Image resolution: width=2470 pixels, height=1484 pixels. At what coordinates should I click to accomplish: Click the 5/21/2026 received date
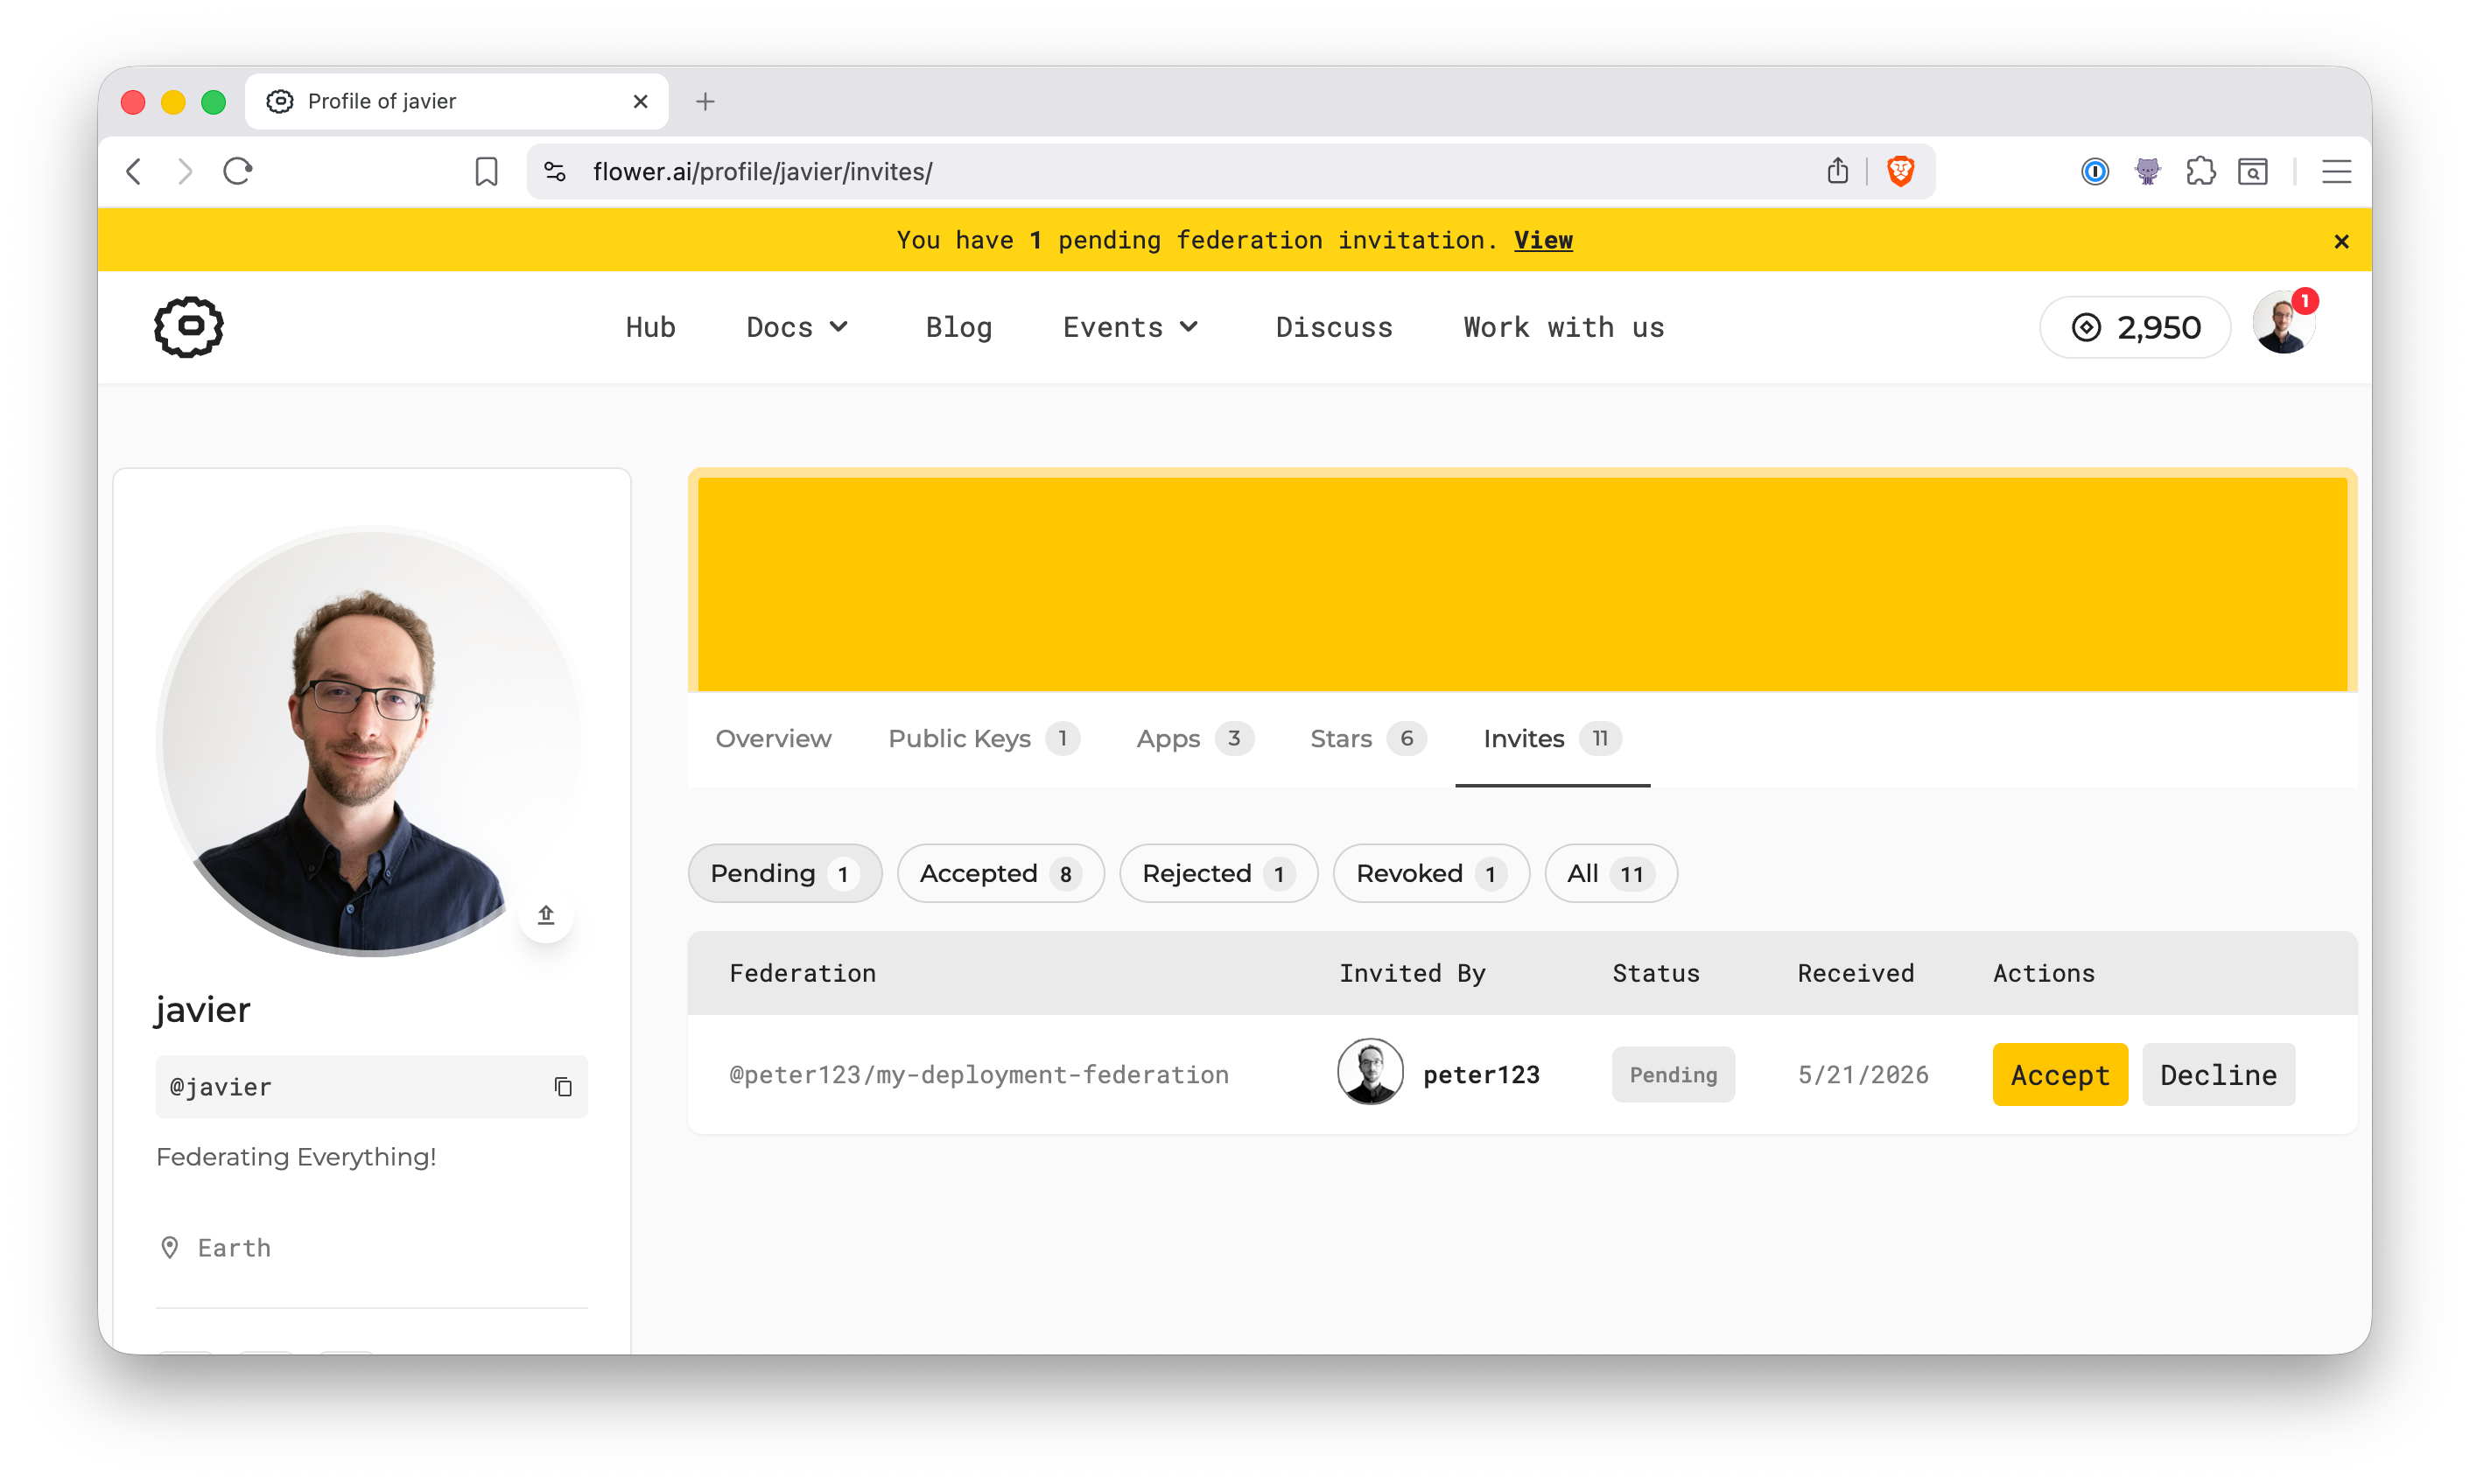click(1863, 1074)
